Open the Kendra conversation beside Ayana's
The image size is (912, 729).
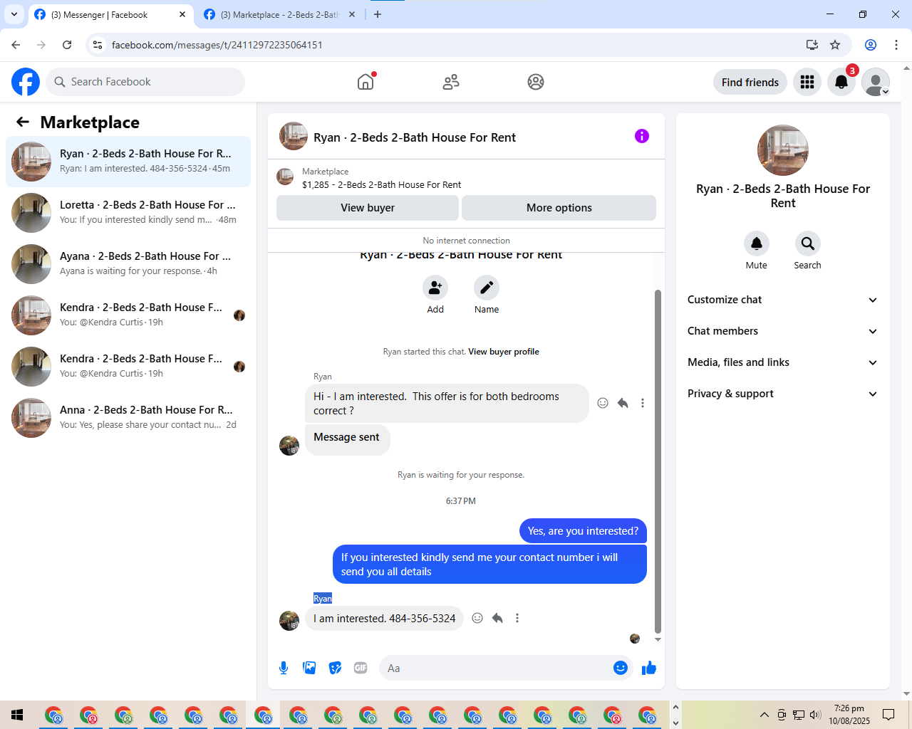pos(128,315)
